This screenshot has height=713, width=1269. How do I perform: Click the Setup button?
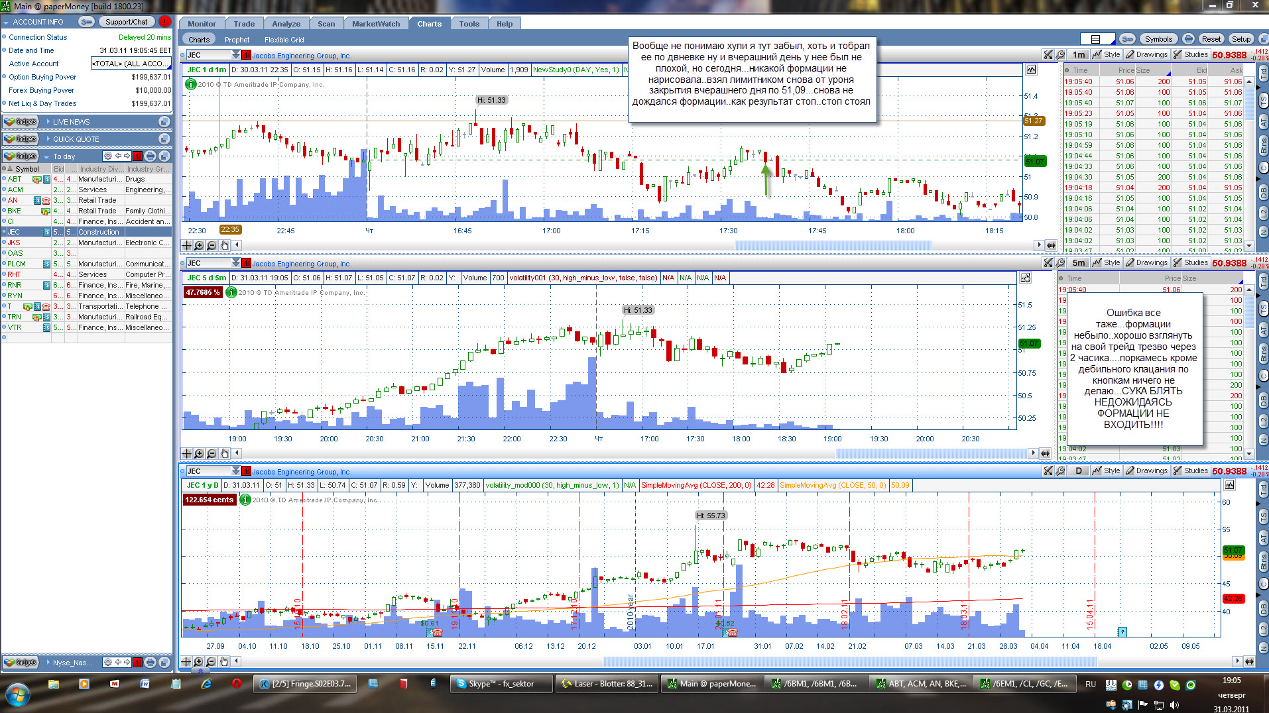[x=1241, y=39]
